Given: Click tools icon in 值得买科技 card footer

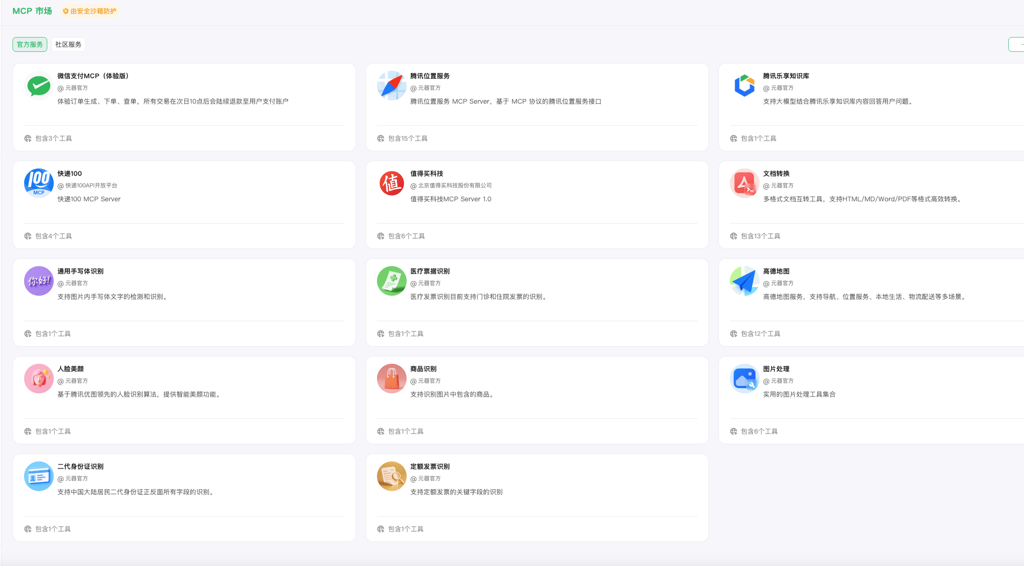Looking at the screenshot, I should coord(381,236).
